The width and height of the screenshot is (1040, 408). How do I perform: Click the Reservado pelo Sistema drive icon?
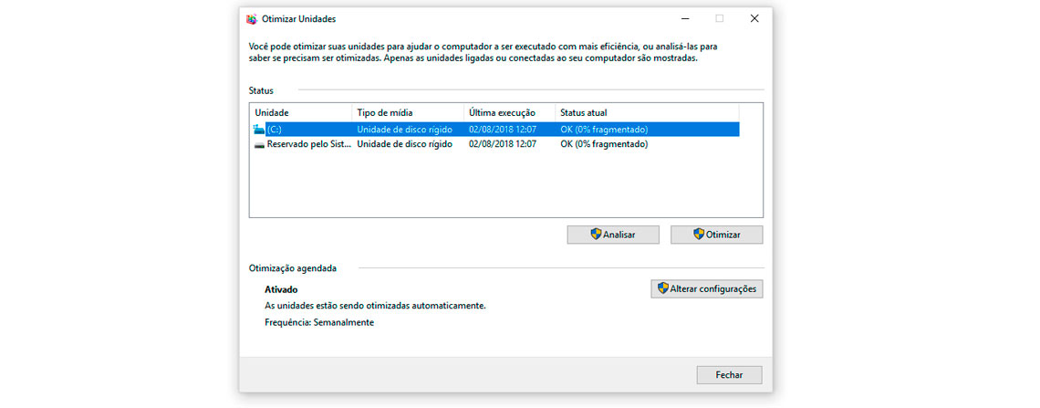(x=259, y=144)
